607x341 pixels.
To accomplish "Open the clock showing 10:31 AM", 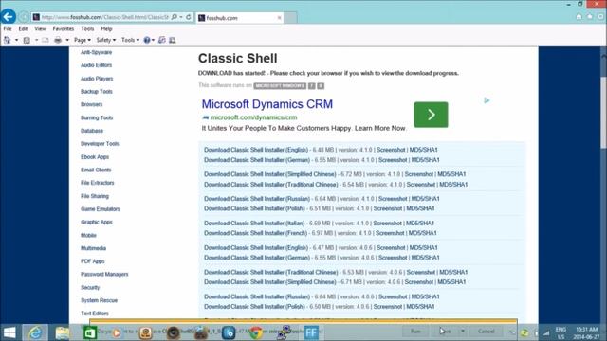I will coord(586,332).
